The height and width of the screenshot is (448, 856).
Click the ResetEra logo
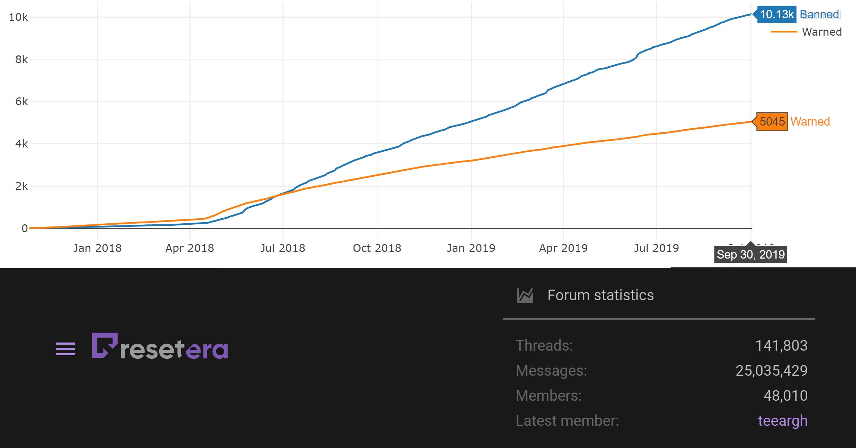click(x=160, y=346)
